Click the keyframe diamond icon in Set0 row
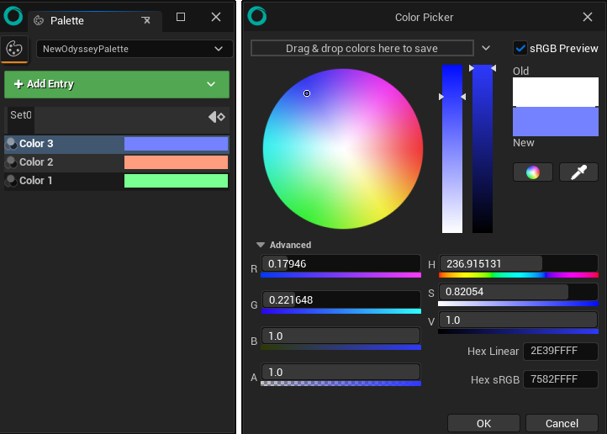Image resolution: width=607 pixels, height=434 pixels. [x=221, y=117]
